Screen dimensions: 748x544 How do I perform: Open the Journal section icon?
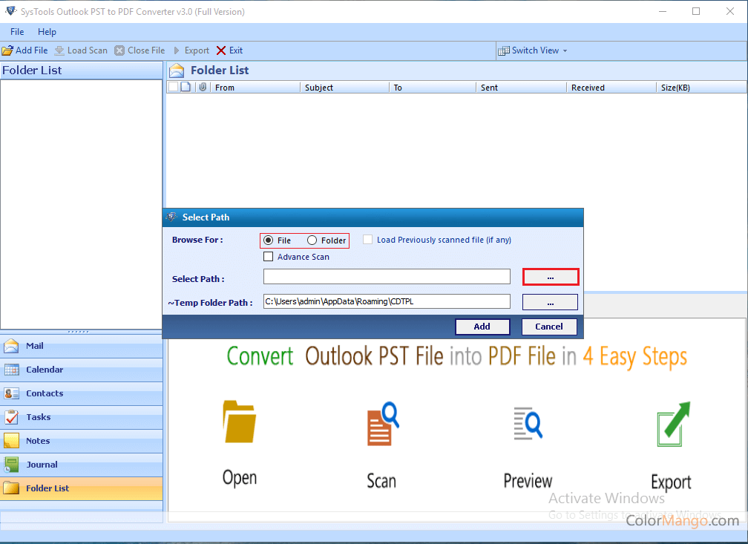point(11,465)
